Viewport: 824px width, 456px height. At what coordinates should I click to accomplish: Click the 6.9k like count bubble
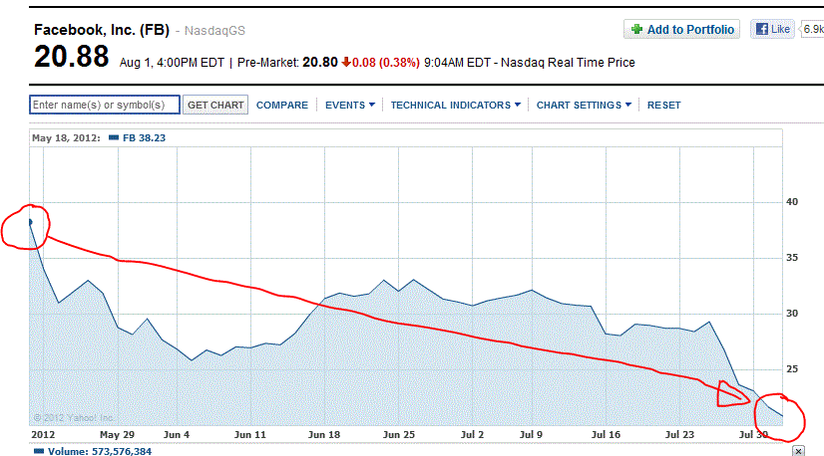pyautogui.click(x=812, y=30)
